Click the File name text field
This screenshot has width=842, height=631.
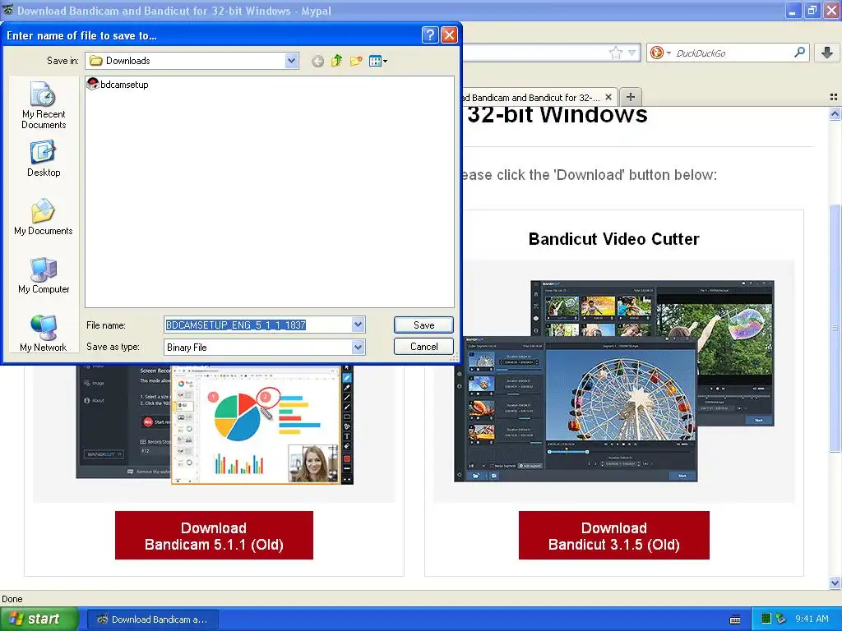tap(258, 325)
